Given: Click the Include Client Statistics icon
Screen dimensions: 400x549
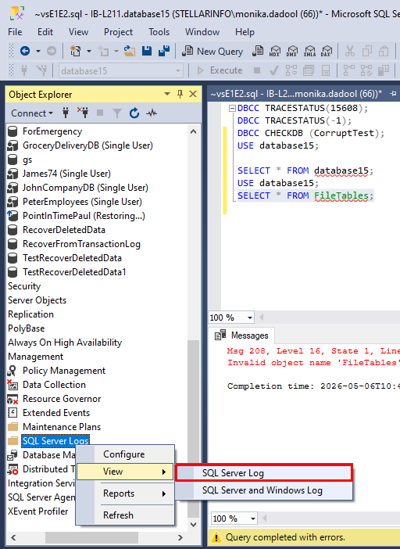Looking at the screenshot, I should 384,70.
